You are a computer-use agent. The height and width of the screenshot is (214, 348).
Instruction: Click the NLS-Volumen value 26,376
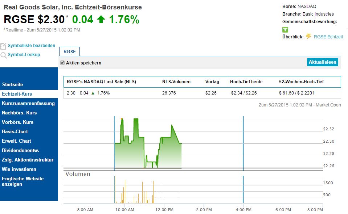(x=169, y=93)
